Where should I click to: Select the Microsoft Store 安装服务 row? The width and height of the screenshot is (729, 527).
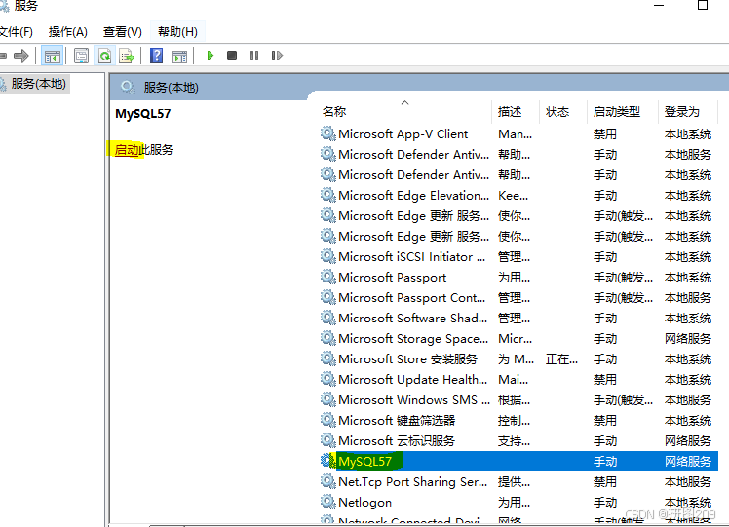[518, 359]
